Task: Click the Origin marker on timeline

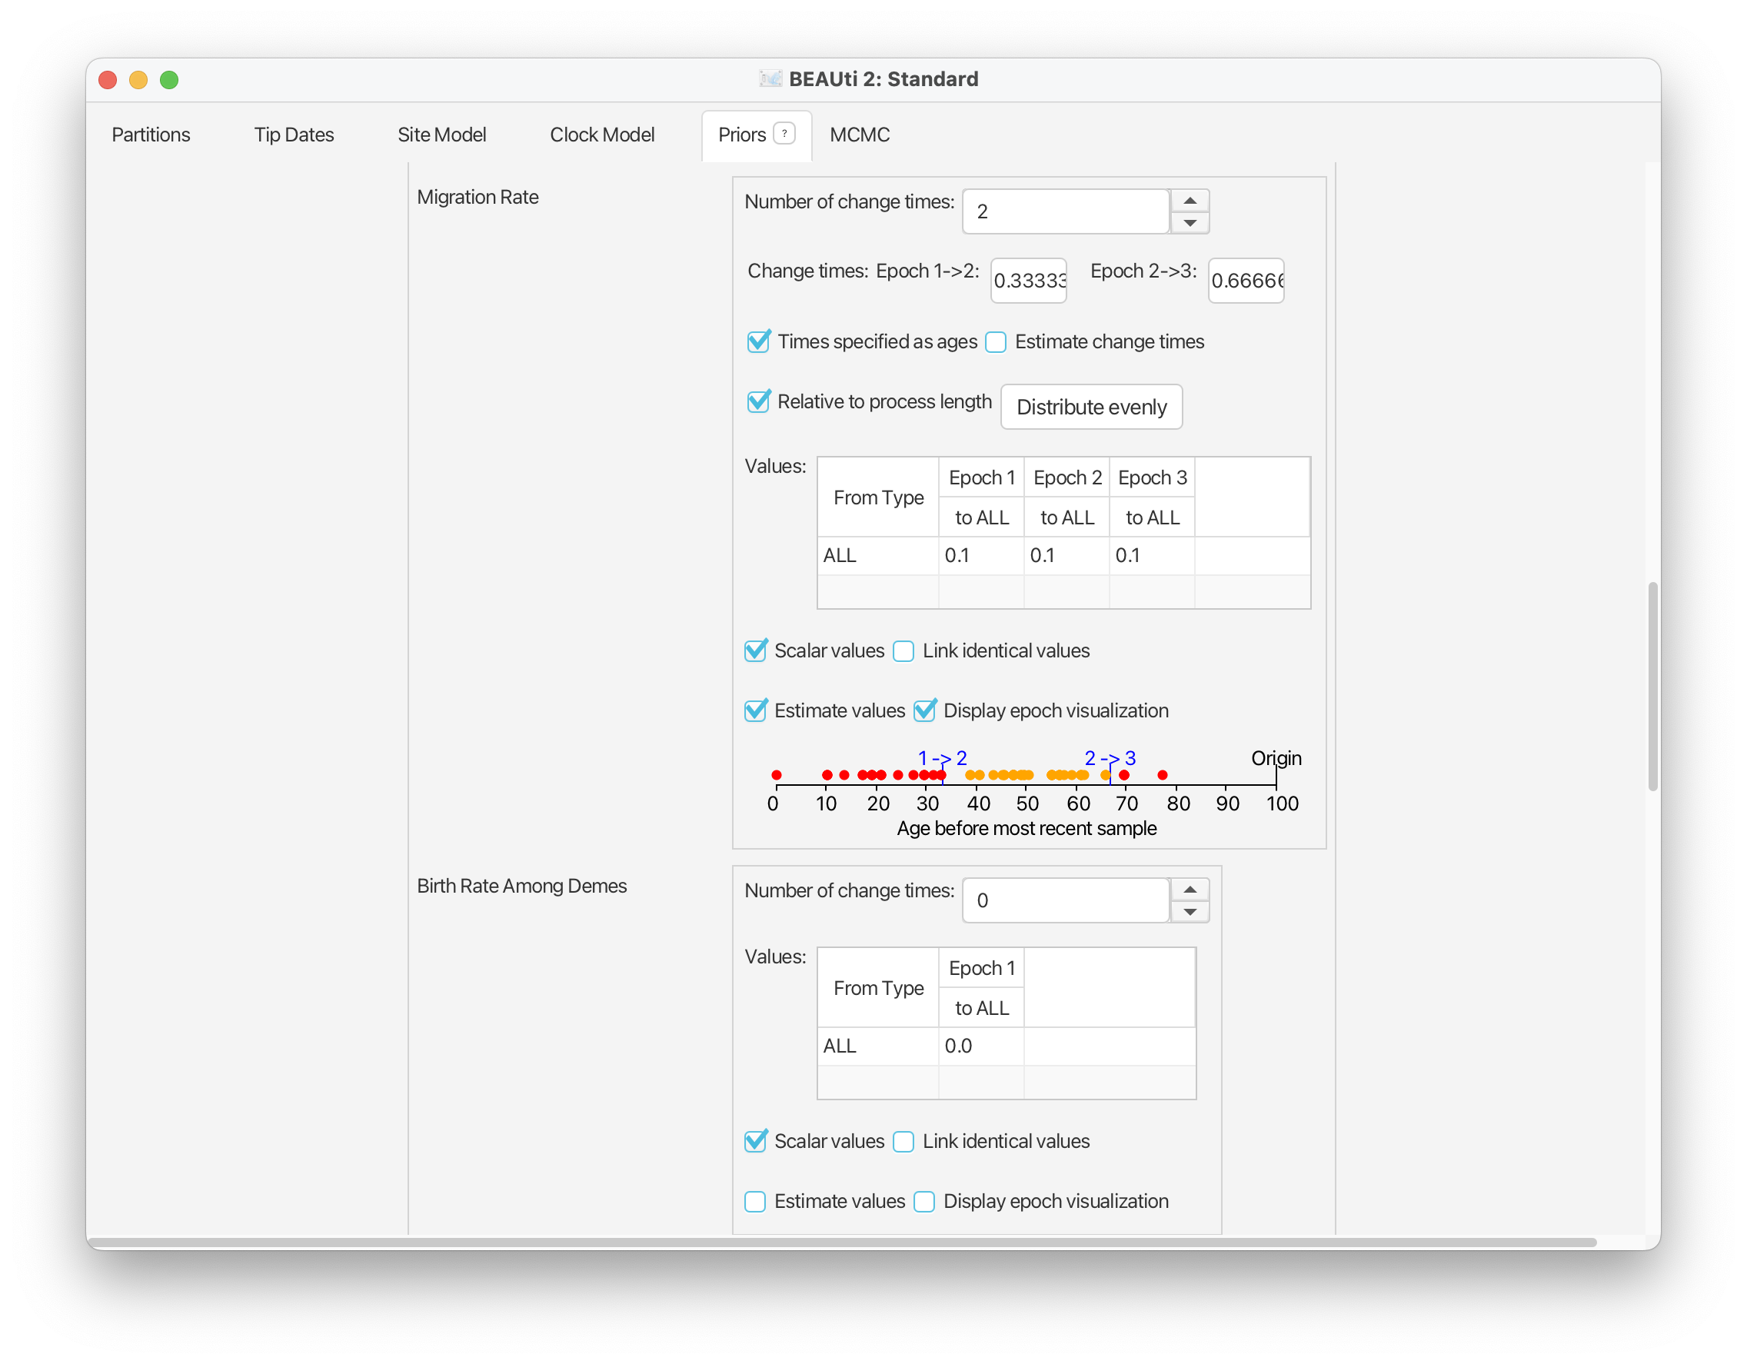Action: (1276, 758)
